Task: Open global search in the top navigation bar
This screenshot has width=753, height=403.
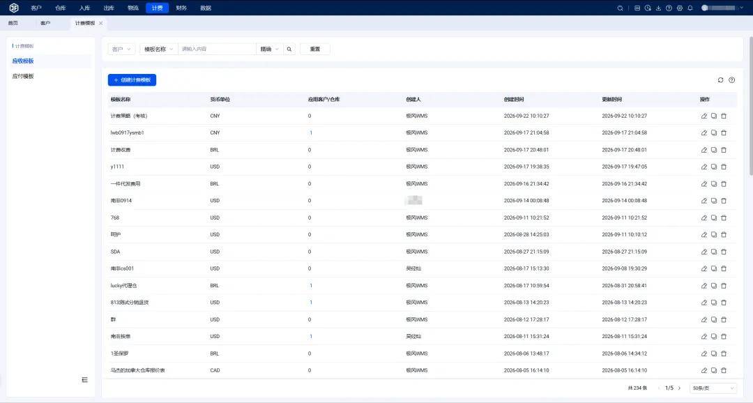Action: pos(620,8)
